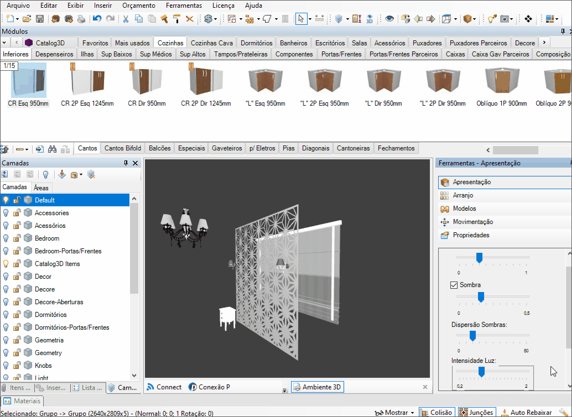The height and width of the screenshot is (417, 572).
Task: Activate the selection arrow tool
Action: (x=301, y=19)
